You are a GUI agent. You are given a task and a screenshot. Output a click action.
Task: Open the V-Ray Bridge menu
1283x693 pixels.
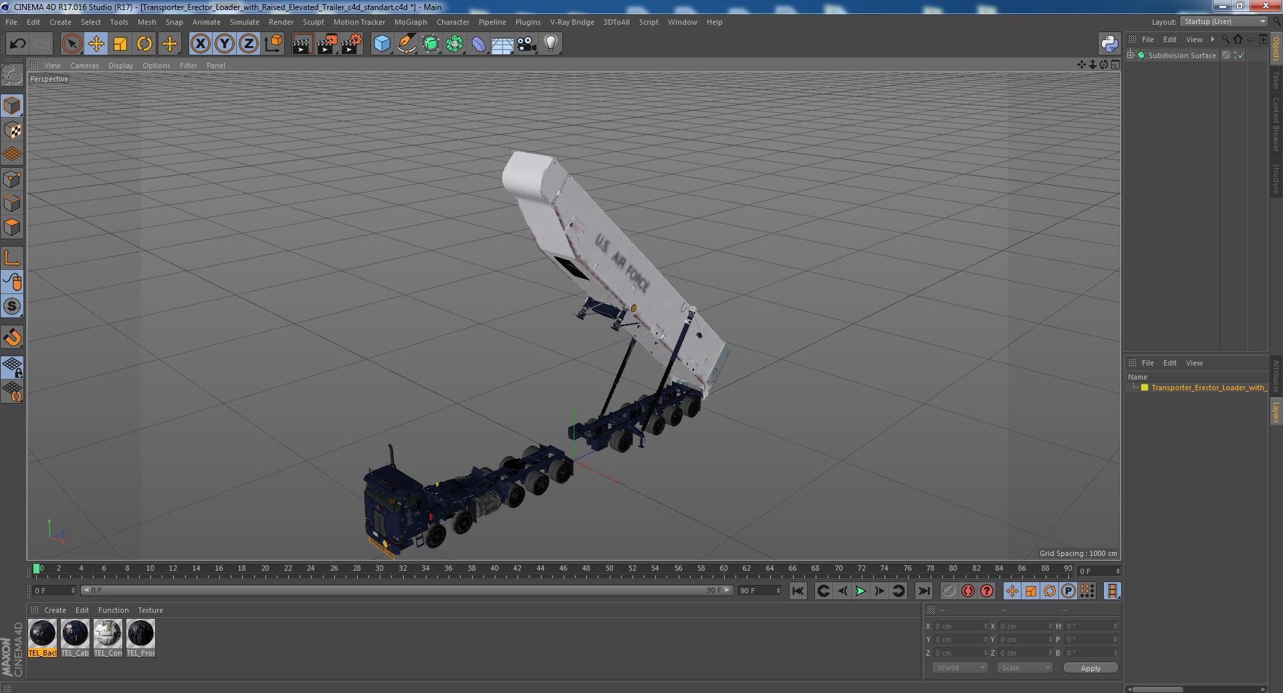[572, 22]
